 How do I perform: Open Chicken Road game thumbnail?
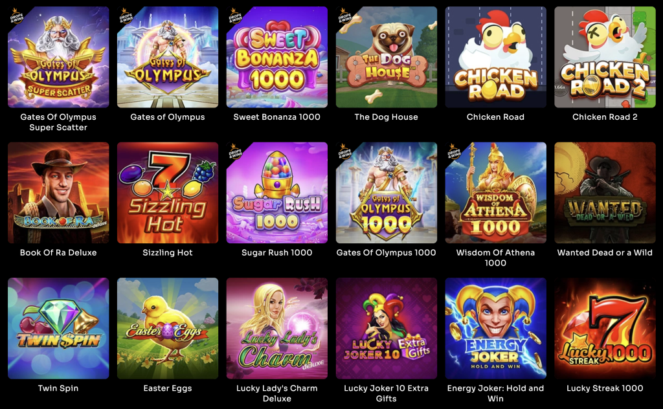point(495,57)
